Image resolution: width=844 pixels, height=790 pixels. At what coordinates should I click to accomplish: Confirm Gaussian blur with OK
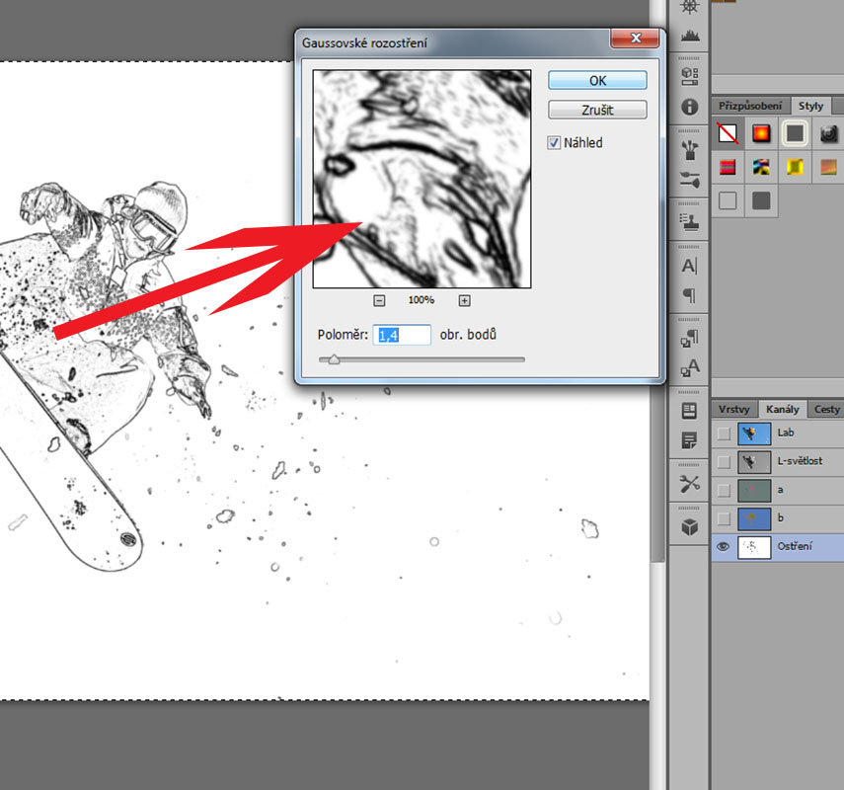(597, 81)
